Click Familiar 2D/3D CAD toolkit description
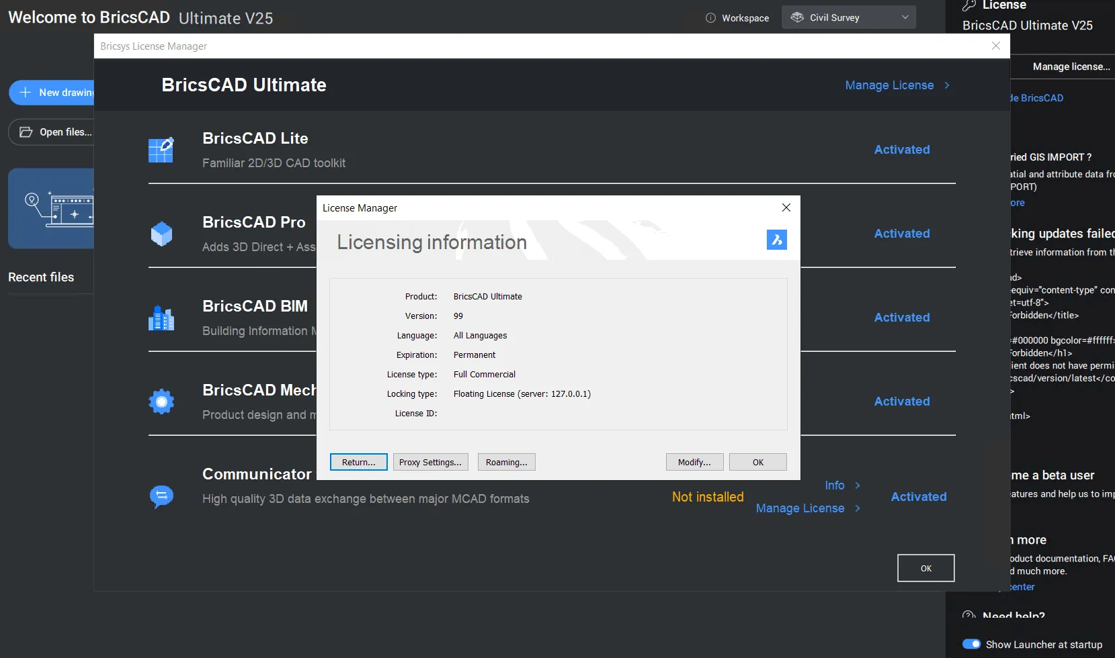This screenshot has height=658, width=1115. [x=274, y=163]
